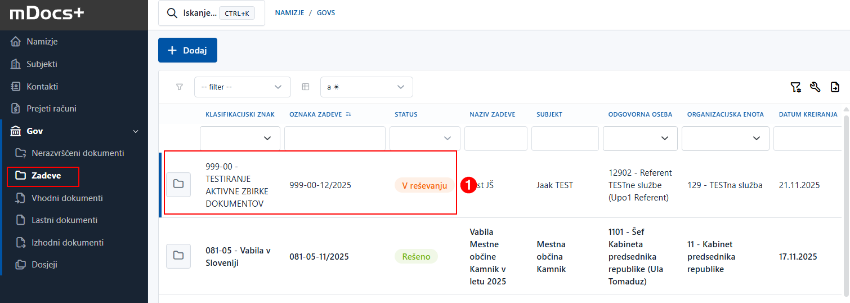Click the Naziv zadeve filter input
850x303 pixels.
coord(495,139)
